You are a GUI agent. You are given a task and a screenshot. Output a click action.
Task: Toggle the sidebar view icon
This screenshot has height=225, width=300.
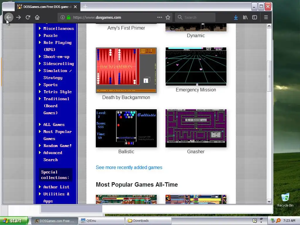(x=255, y=17)
